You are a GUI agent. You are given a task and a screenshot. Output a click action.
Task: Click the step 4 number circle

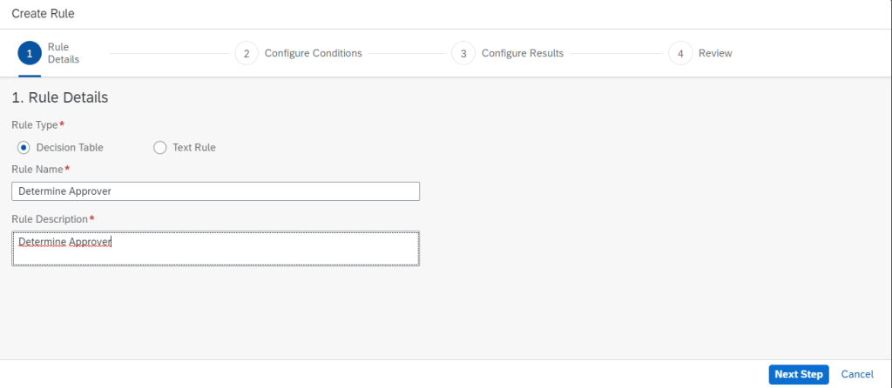pyautogui.click(x=679, y=53)
